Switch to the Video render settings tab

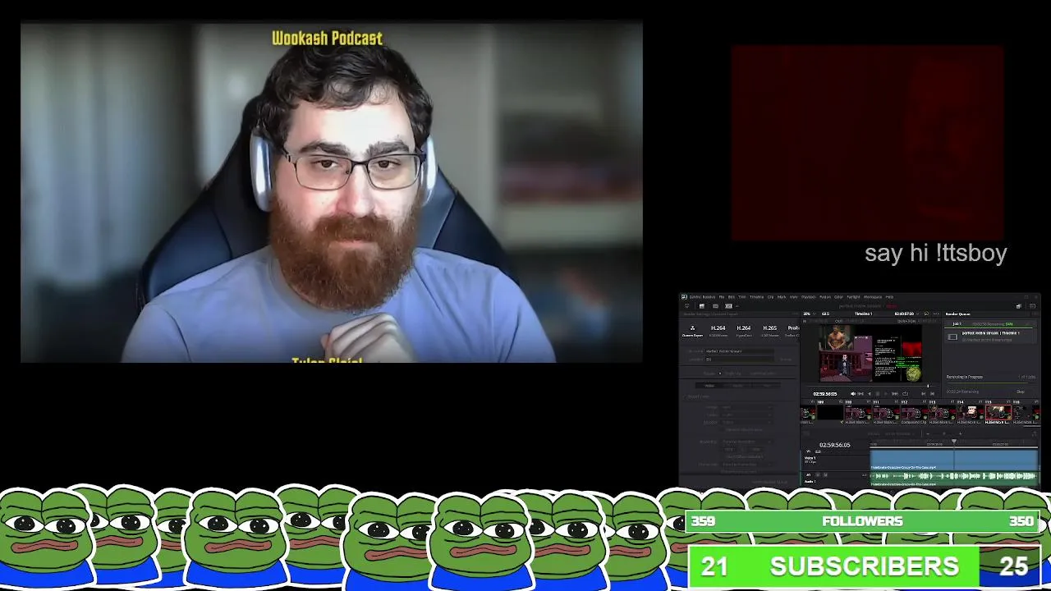pos(709,386)
